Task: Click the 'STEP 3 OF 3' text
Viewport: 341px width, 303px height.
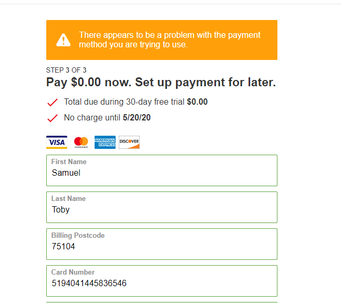Action: 66,70
